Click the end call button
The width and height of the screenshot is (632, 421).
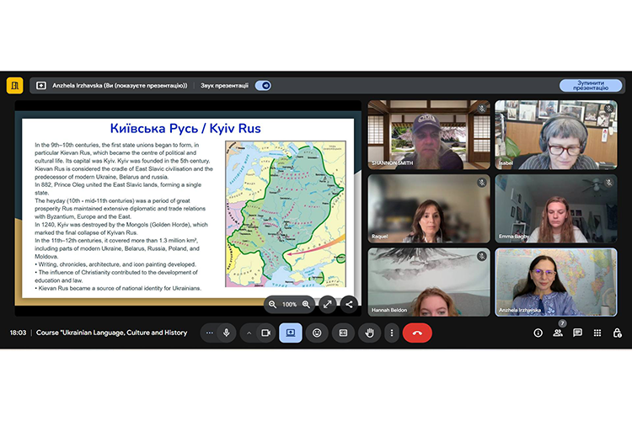click(417, 333)
